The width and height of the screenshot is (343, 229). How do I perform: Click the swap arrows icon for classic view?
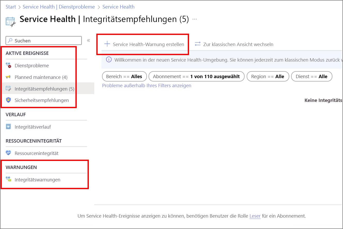[x=198, y=44]
